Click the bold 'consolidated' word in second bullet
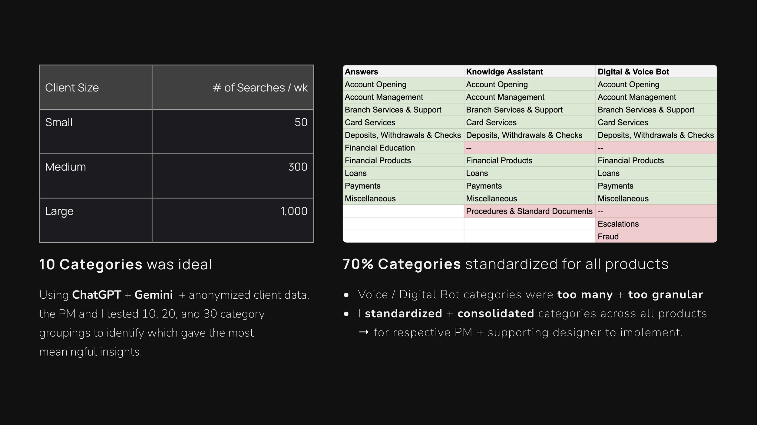The image size is (757, 425). coord(496,314)
